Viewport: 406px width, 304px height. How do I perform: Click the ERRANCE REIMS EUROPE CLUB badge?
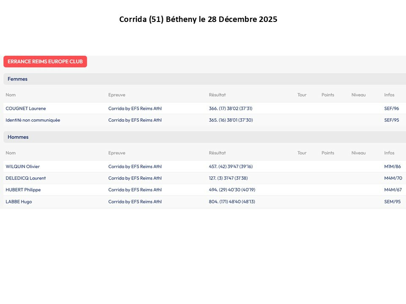(45, 62)
